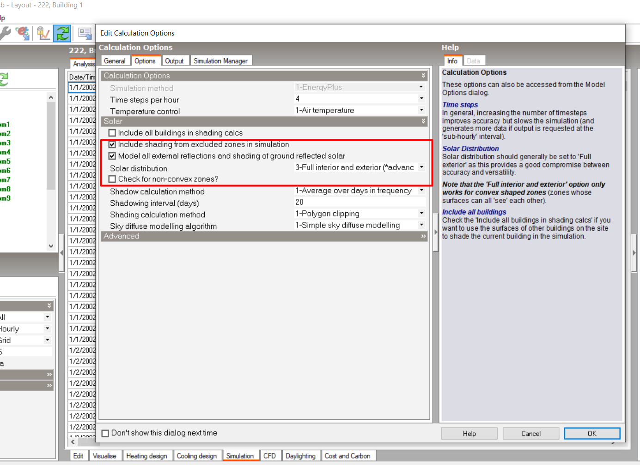Viewport: 640px width, 465px height.
Task: Open the Time steps per hour dropdown
Action: coord(421,99)
